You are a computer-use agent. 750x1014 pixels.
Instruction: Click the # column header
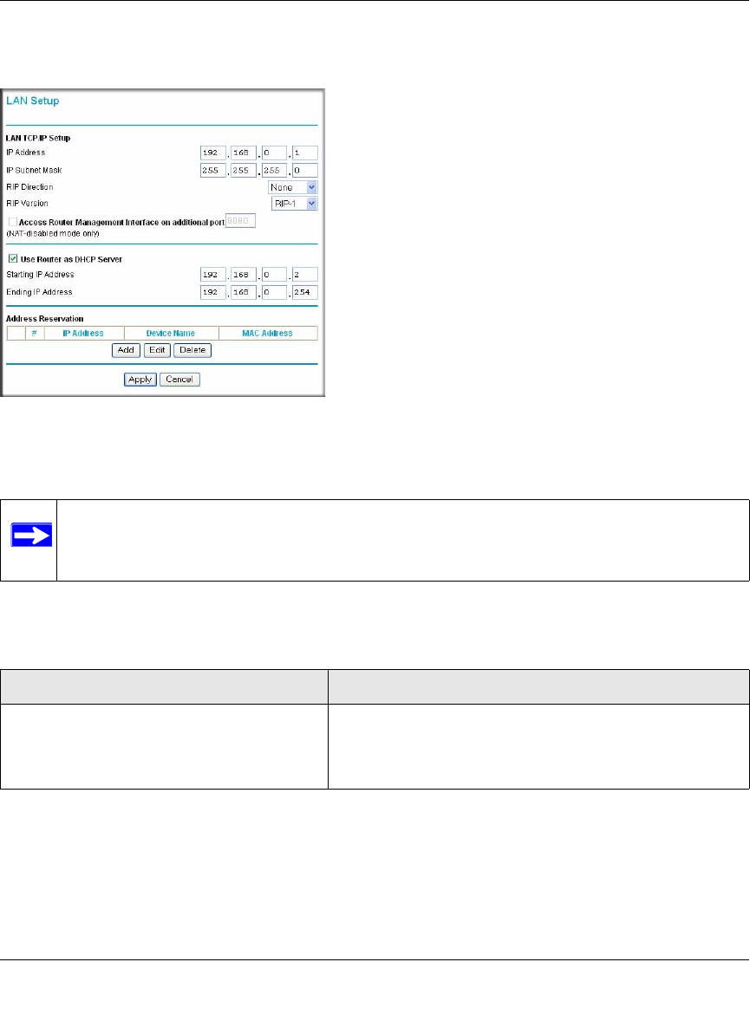click(35, 334)
